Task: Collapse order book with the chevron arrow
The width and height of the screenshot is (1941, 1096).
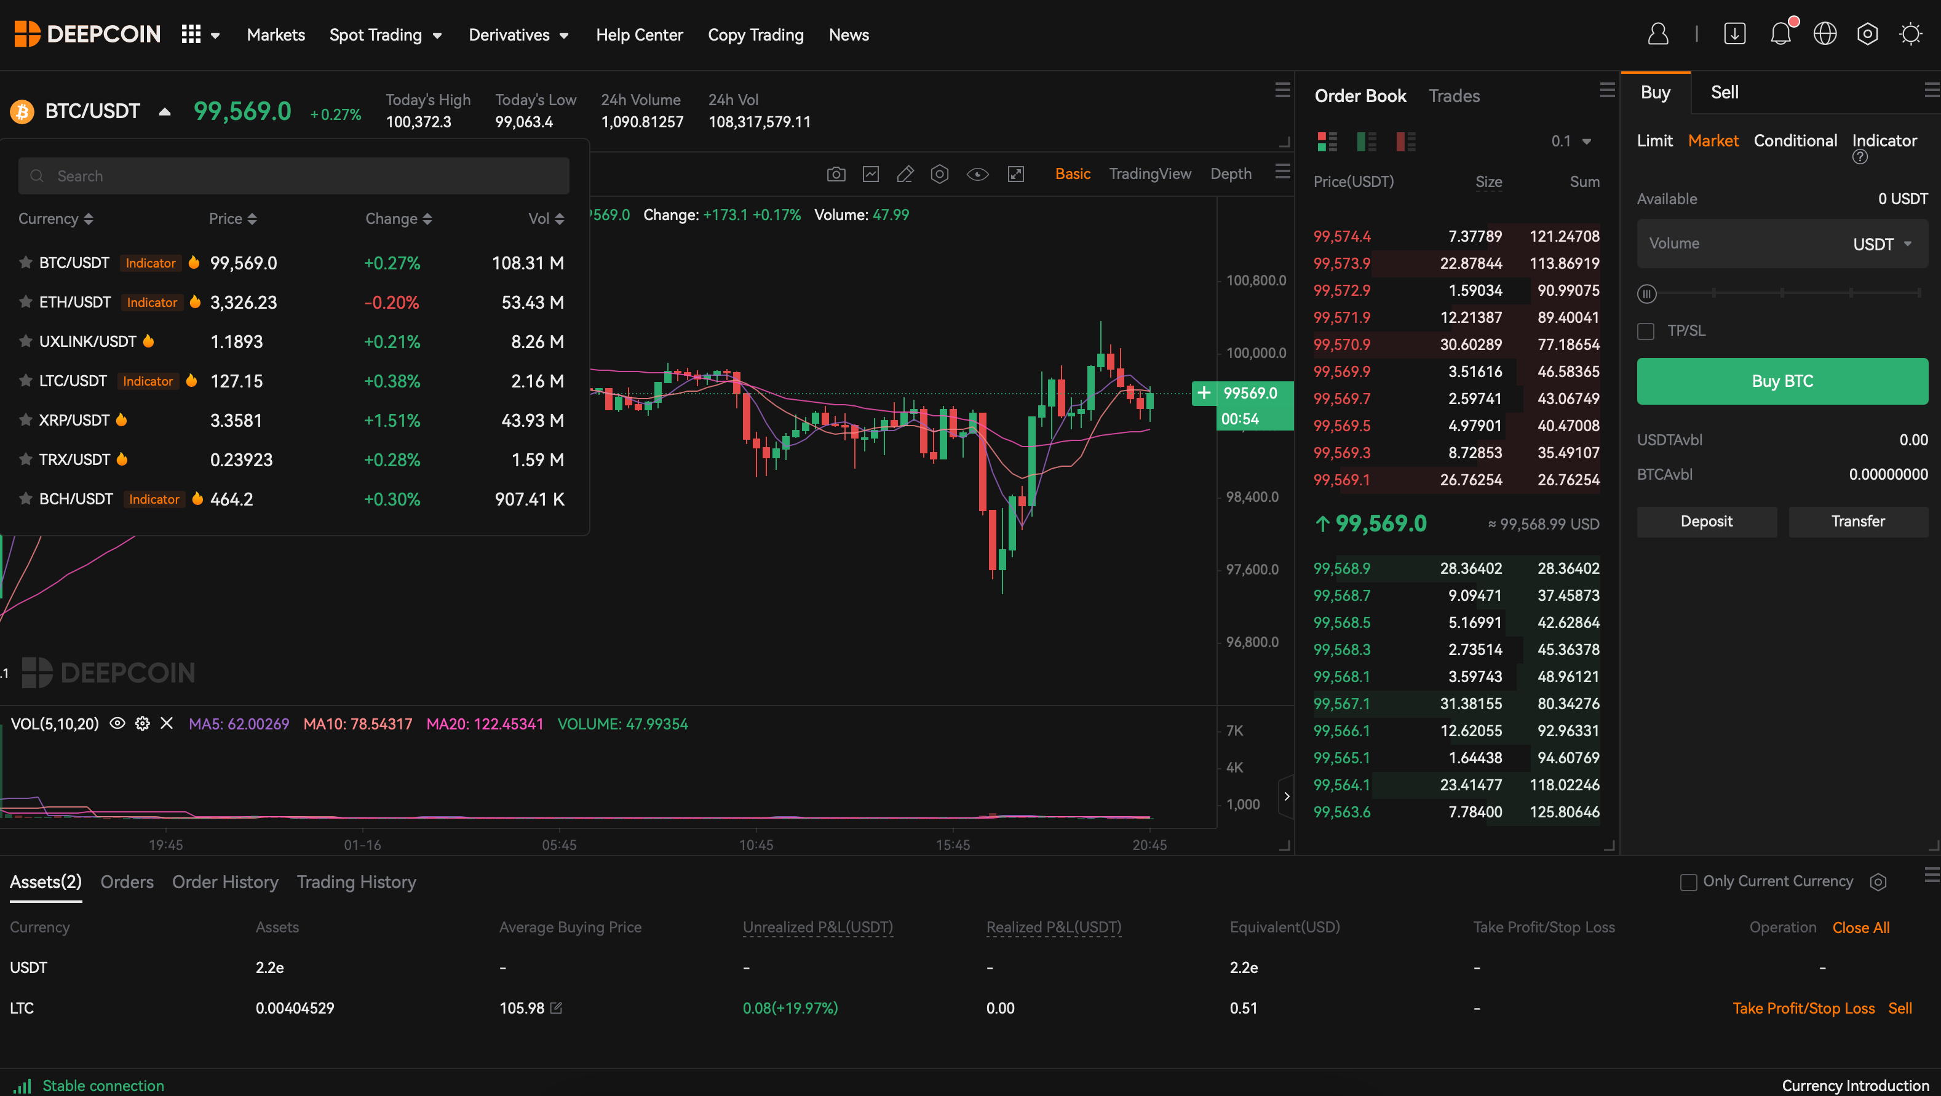Action: pyautogui.click(x=1286, y=796)
